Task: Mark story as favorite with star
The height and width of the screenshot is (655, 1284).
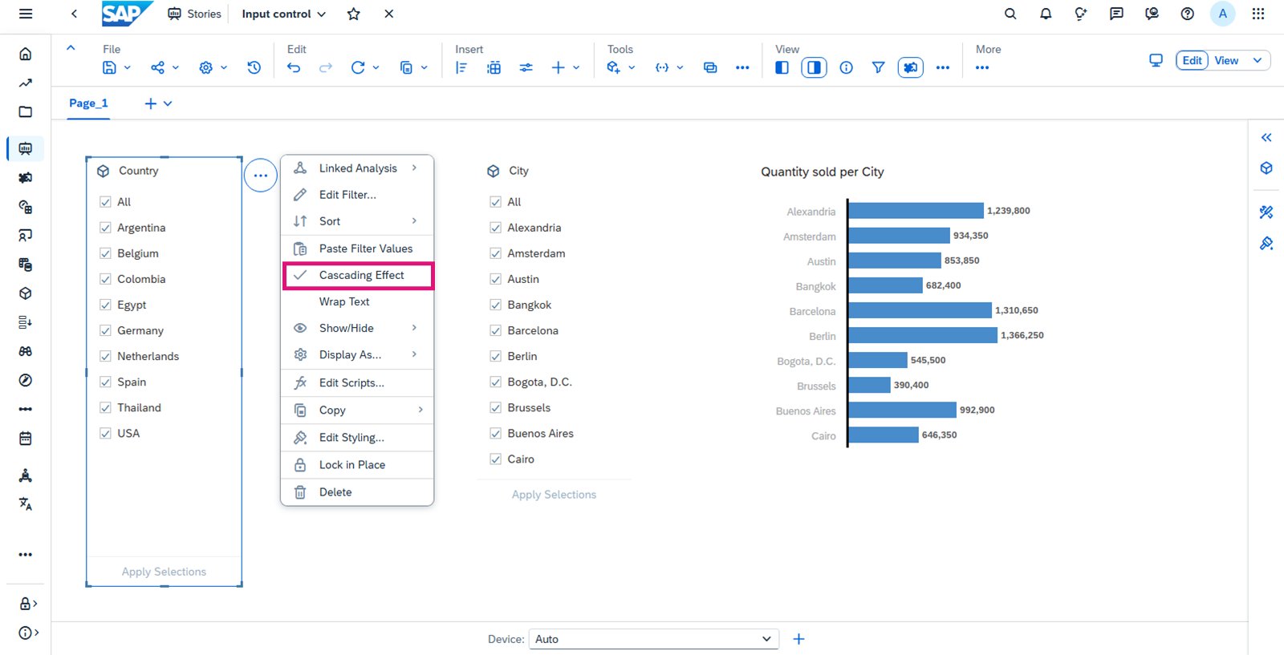Action: click(354, 14)
